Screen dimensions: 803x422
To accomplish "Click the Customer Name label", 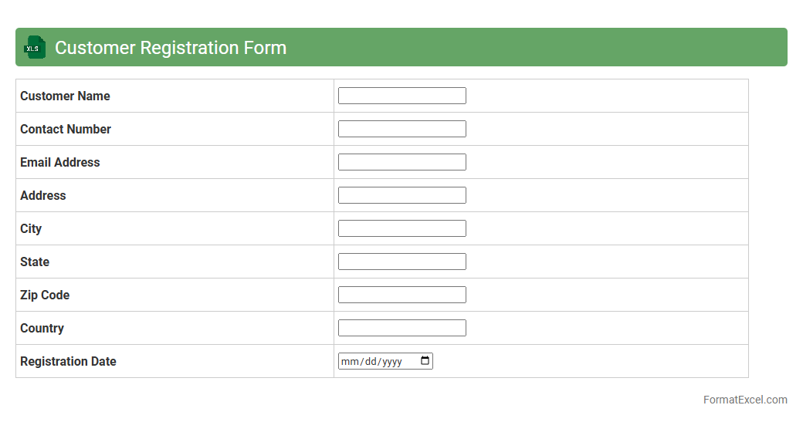I will [65, 96].
